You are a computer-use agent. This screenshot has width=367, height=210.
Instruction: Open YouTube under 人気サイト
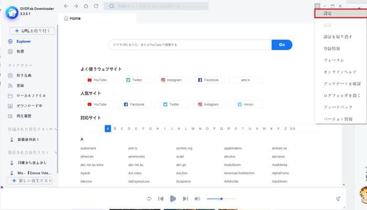97,104
